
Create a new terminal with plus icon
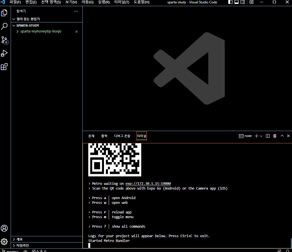256,136
